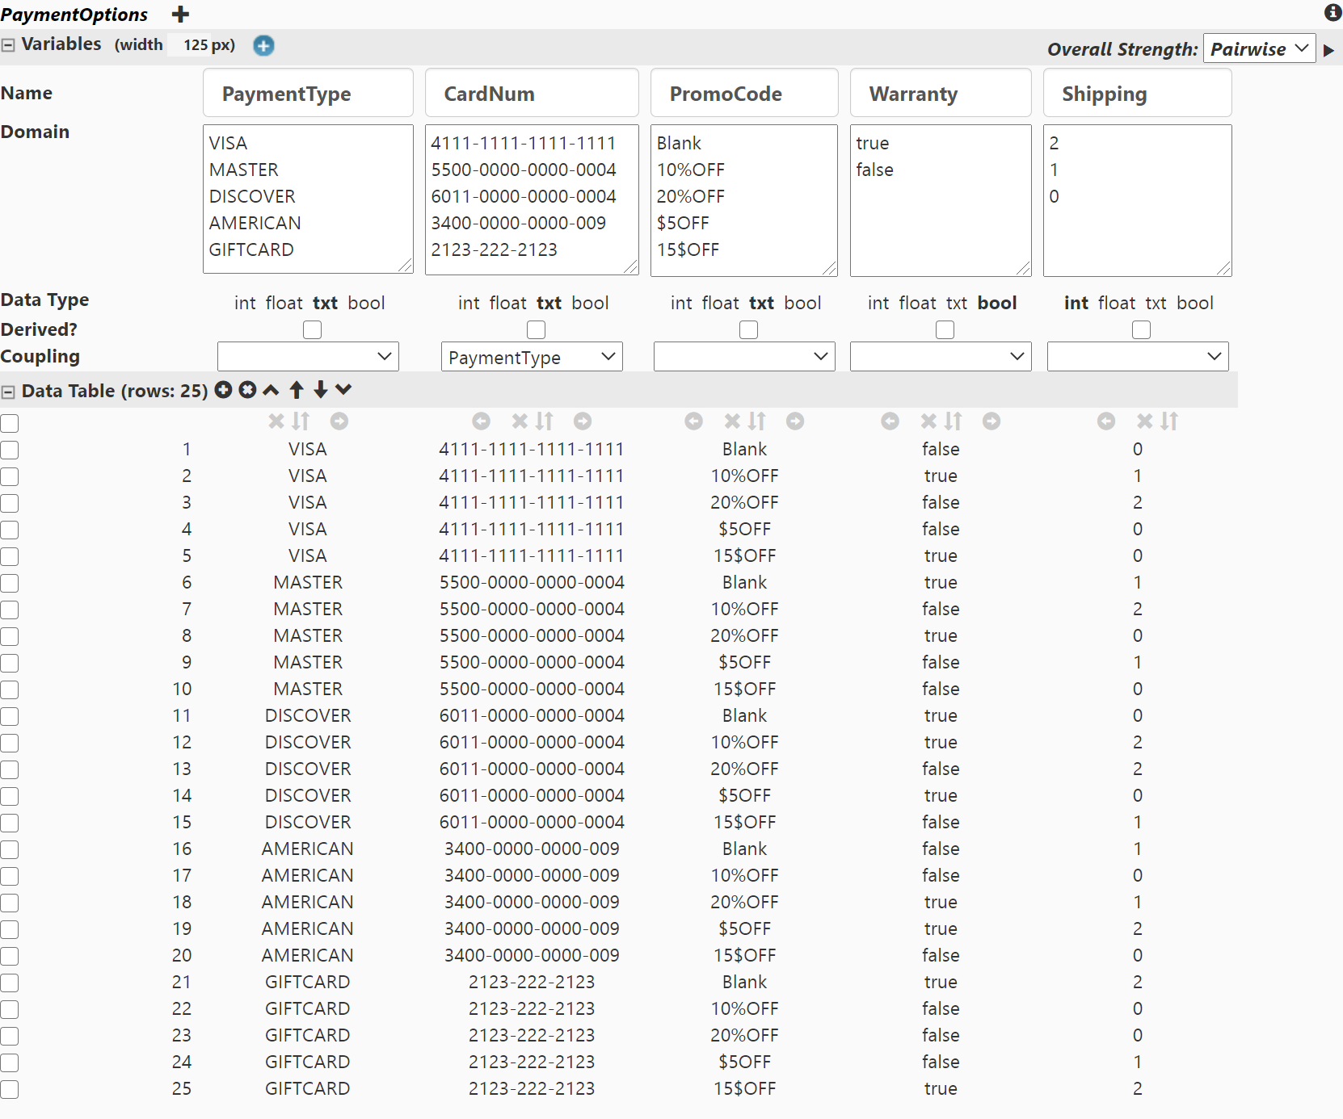Open CardNum Coupling dropdown showing PaymentType
Screen dimensions: 1343x1119
(532, 357)
